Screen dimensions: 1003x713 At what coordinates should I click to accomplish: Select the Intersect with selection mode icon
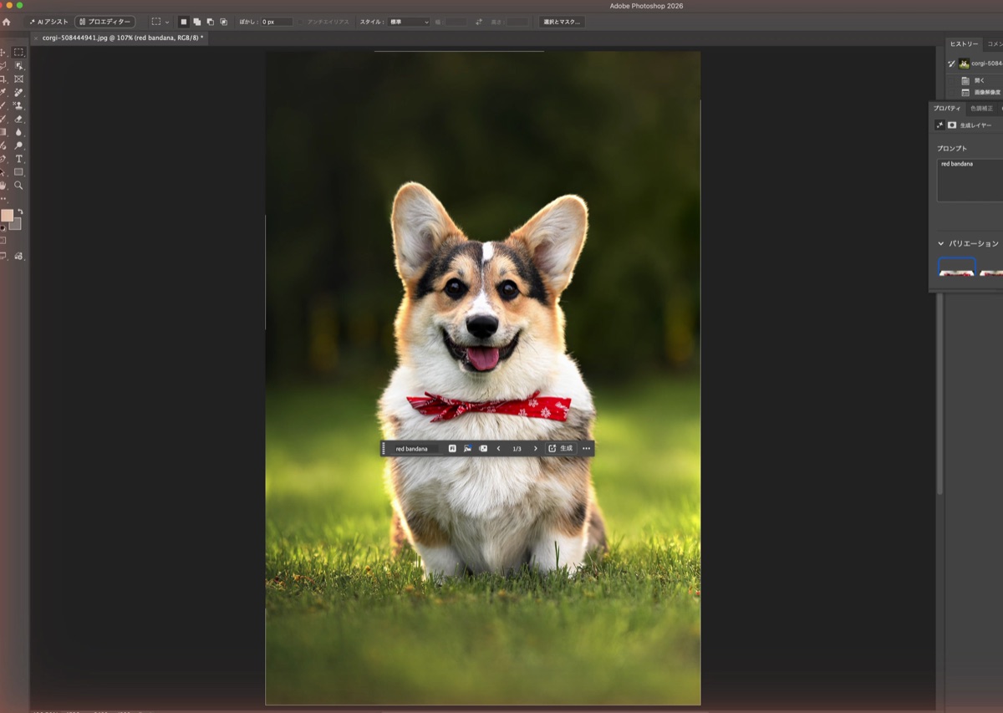click(224, 22)
